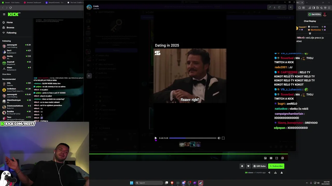The image size is (332, 186).
Task: Toggle fullscreen on the Kick player
Action: coord(277,158)
